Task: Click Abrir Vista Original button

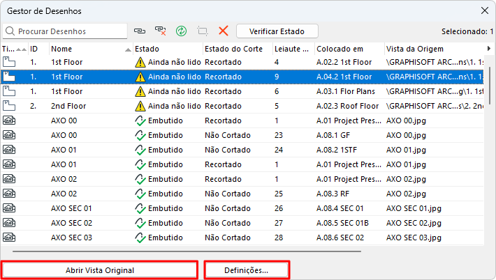Action: 100,270
